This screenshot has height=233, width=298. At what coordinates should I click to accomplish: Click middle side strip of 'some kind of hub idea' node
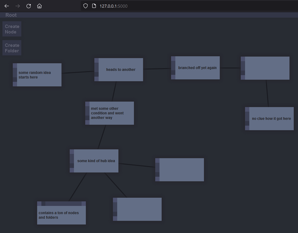[x=72, y=159]
